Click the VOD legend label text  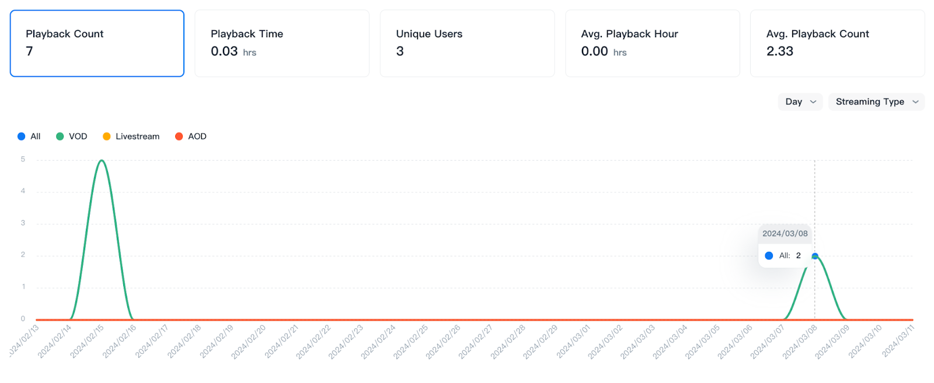(78, 136)
